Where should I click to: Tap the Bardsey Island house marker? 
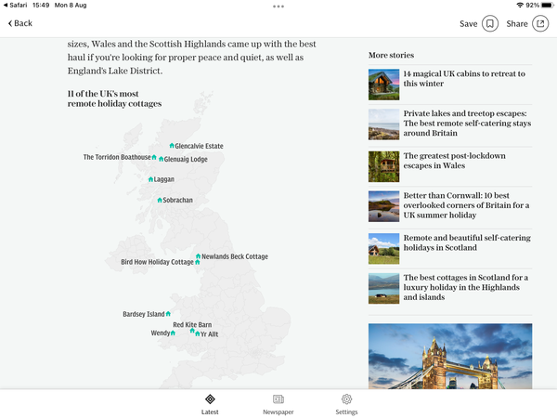tap(168, 314)
